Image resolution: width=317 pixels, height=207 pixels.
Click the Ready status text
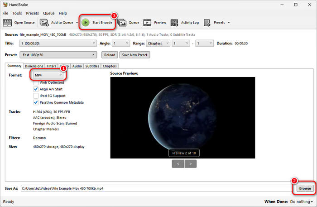[x=9, y=202]
